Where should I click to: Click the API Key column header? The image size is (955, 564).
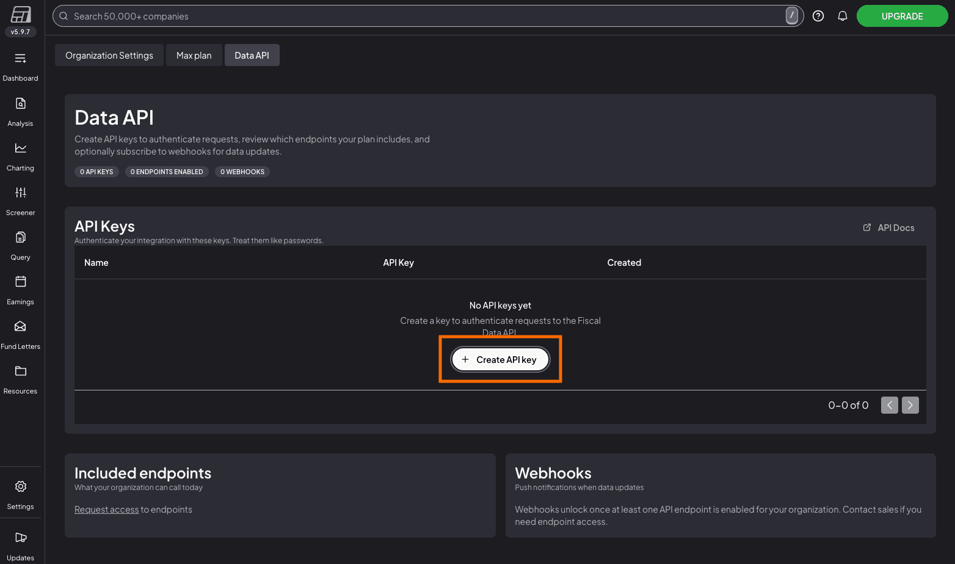click(x=399, y=263)
